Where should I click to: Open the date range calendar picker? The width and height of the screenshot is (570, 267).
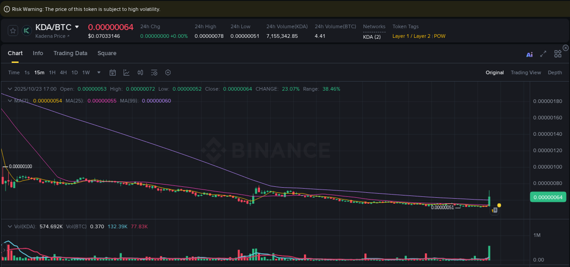(x=113, y=72)
